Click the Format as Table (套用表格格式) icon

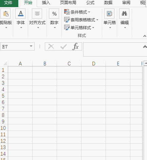67,20
